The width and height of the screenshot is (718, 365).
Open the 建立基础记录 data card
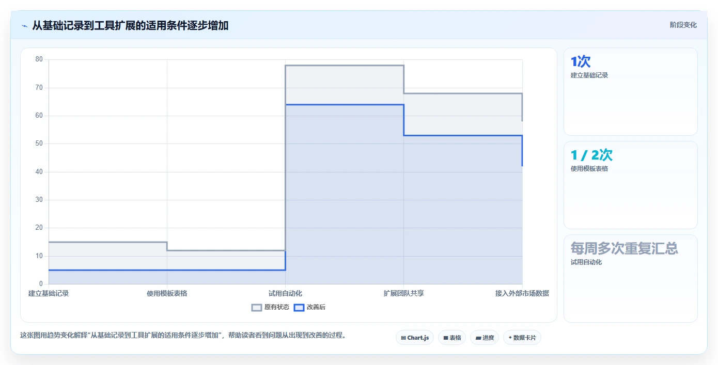[x=631, y=92]
